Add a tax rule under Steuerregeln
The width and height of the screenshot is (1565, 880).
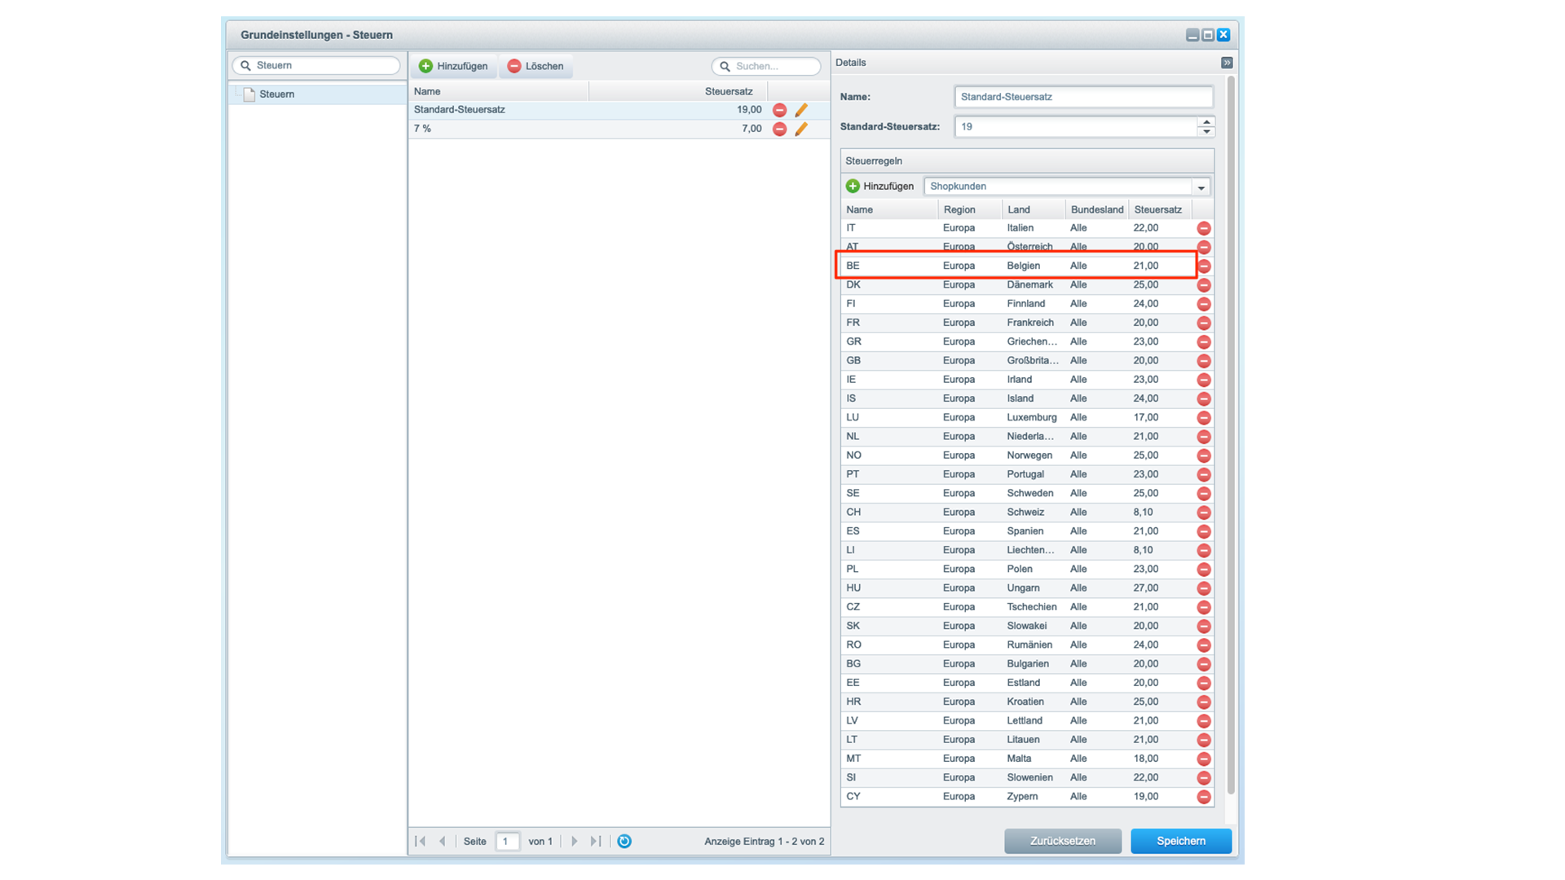(x=880, y=187)
